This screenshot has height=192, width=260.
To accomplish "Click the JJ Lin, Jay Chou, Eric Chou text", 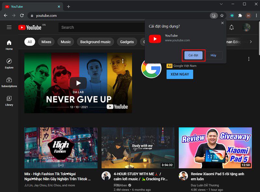I will (x=50, y=185).
